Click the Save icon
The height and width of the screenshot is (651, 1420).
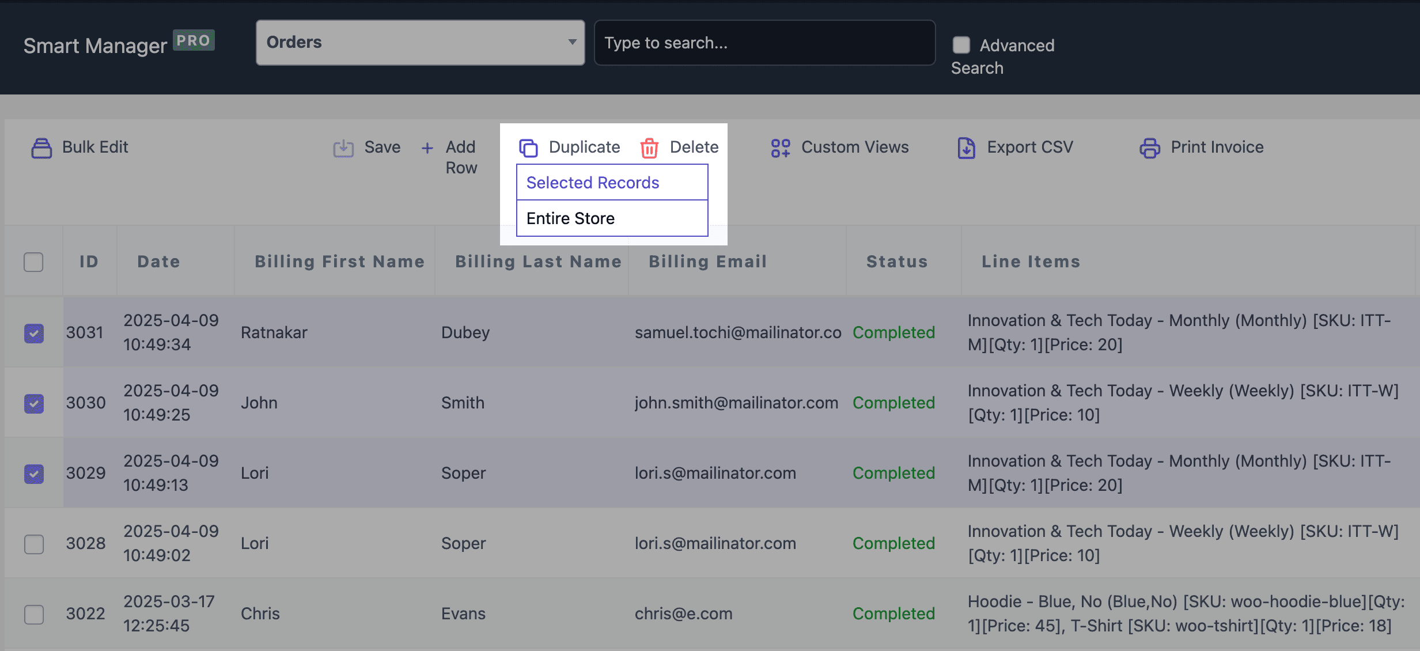click(x=343, y=148)
